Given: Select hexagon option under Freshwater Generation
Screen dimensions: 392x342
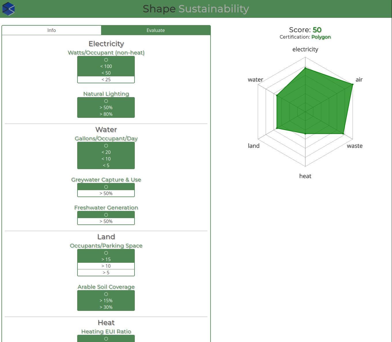Looking at the screenshot, I should coord(106,215).
